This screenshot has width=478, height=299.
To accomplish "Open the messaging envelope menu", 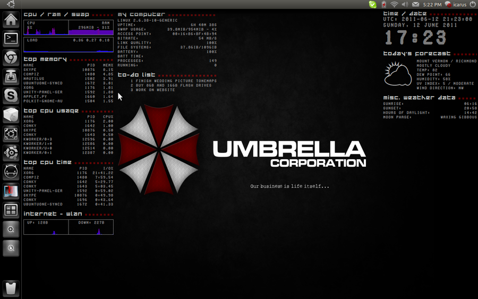I will 415,4.
